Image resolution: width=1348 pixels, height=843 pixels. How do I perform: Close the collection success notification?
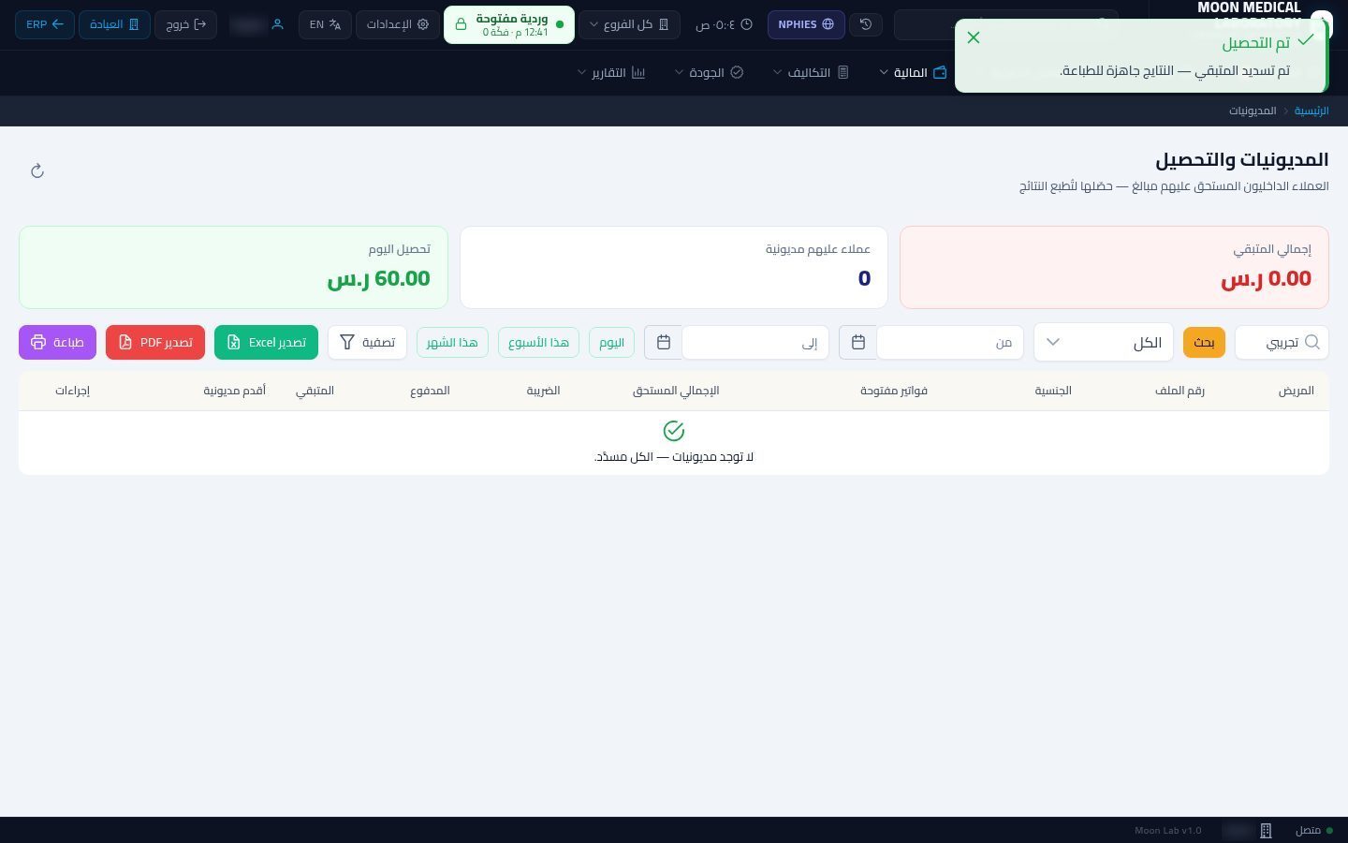point(974,37)
